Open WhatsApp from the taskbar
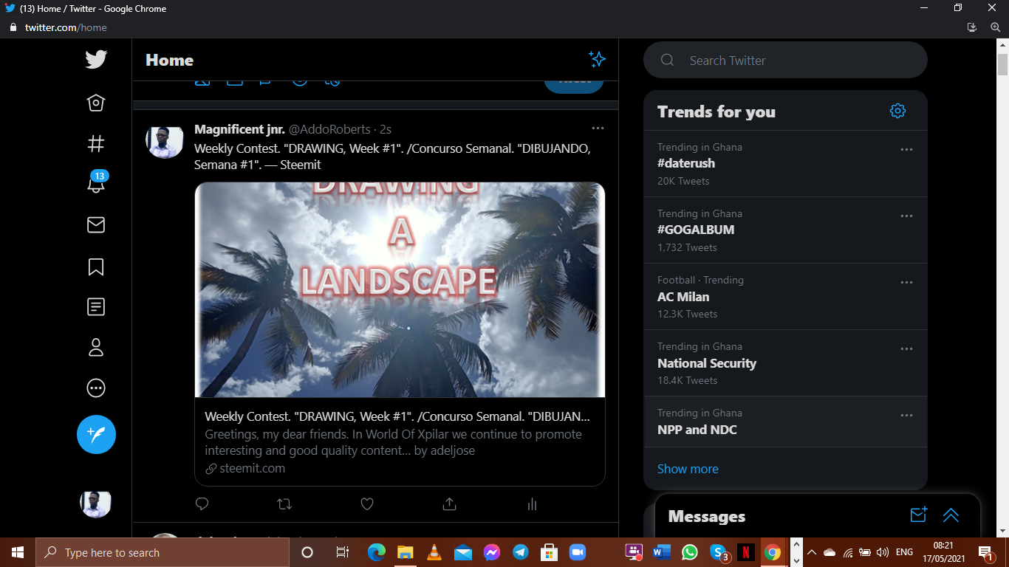This screenshot has width=1009, height=567. [690, 552]
